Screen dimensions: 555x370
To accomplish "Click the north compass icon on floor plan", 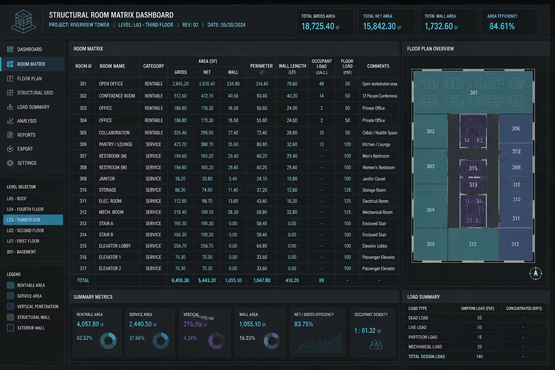I will click(x=535, y=273).
